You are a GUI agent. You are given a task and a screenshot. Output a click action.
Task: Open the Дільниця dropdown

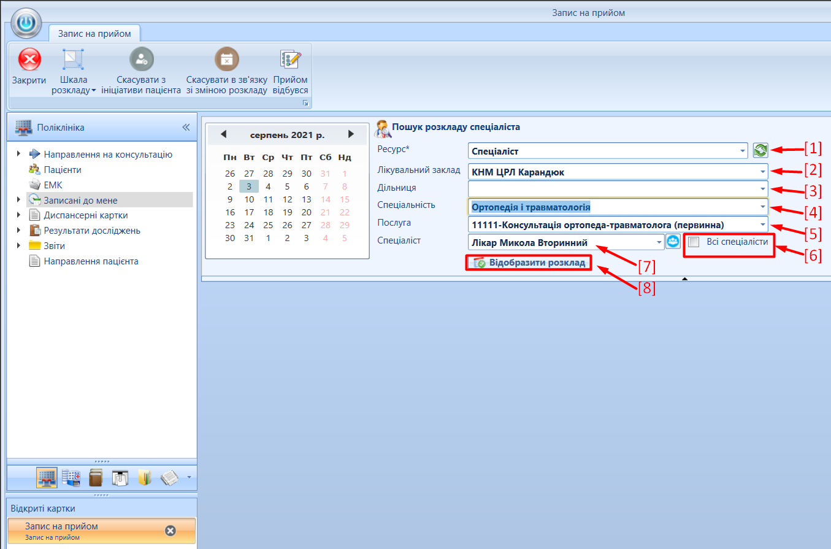762,188
